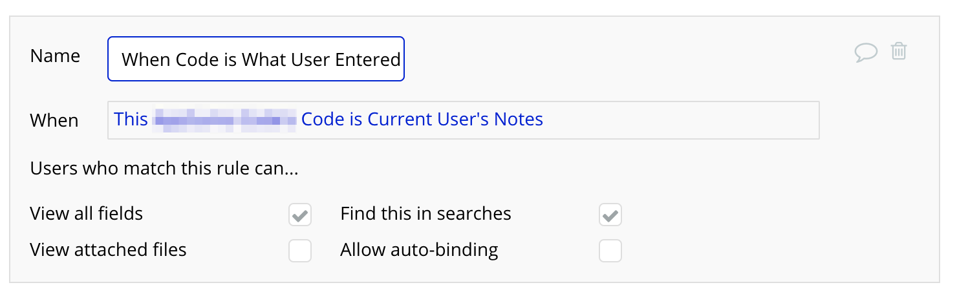Image resolution: width=957 pixels, height=296 pixels.
Task: Click the "Name" label
Action: click(55, 56)
